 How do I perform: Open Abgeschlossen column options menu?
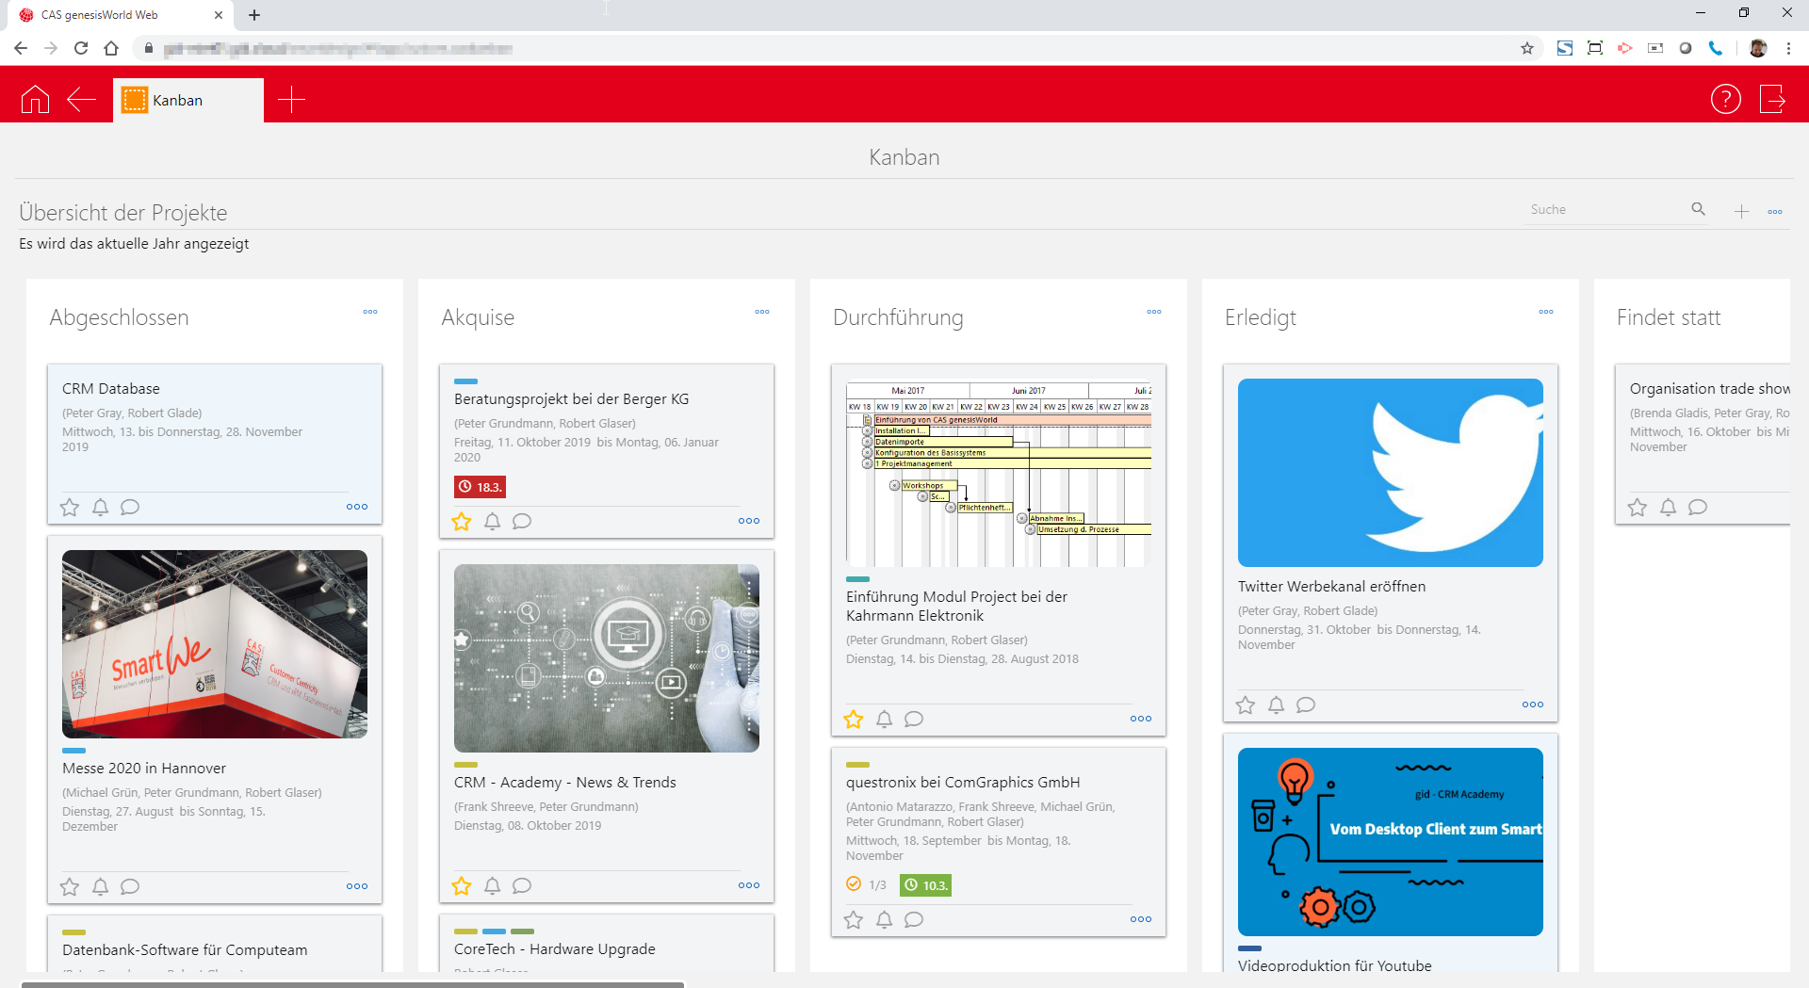tap(370, 312)
